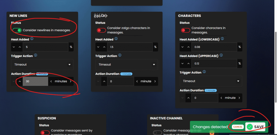Turn on Consider characters in messages toggle
277x135 pixels.
pyautogui.click(x=186, y=30)
